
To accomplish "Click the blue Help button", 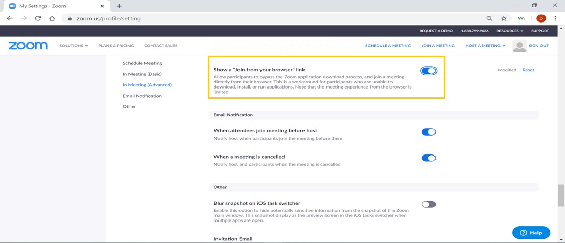I will point(531,233).
